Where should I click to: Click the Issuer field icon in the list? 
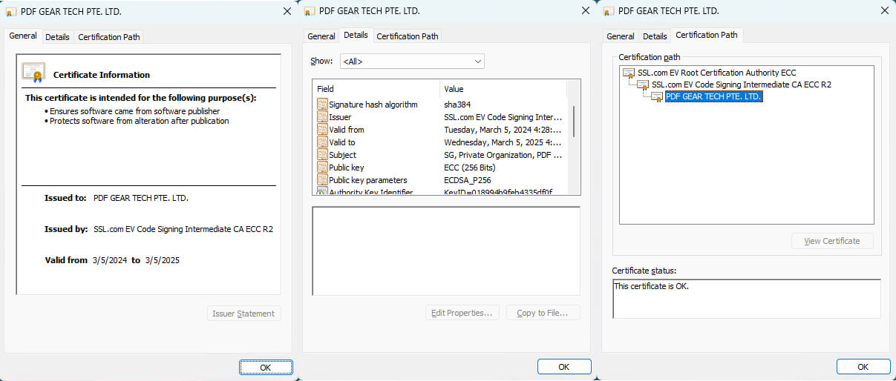click(x=322, y=117)
